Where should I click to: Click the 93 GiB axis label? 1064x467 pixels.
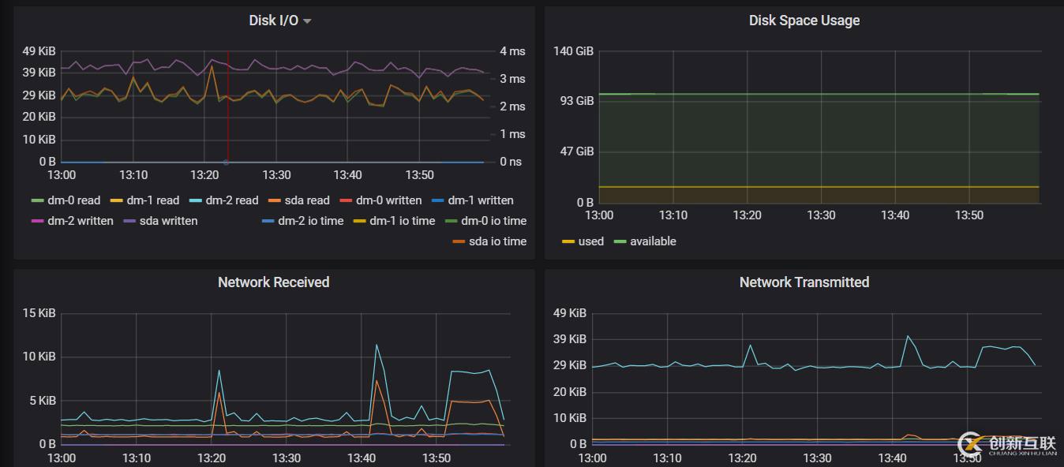[x=577, y=101]
